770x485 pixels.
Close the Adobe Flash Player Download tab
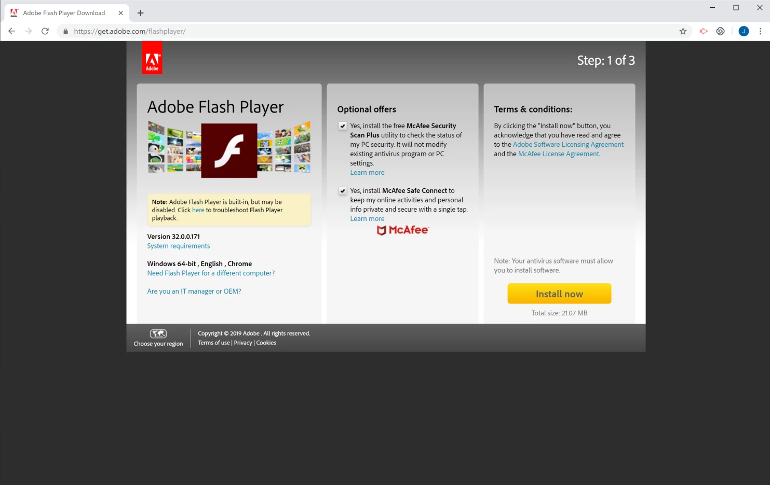[x=120, y=13]
